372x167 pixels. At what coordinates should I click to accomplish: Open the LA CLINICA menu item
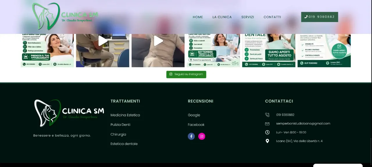(222, 17)
